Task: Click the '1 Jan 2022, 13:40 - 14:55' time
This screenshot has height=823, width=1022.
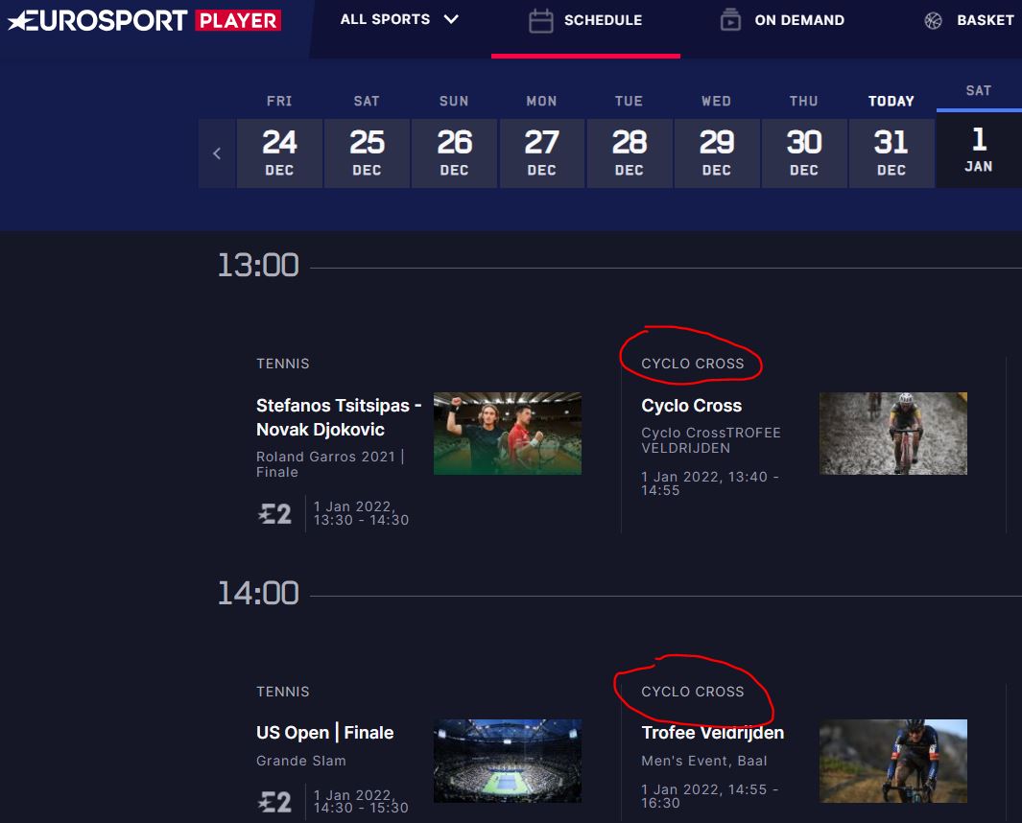Action: tap(710, 483)
